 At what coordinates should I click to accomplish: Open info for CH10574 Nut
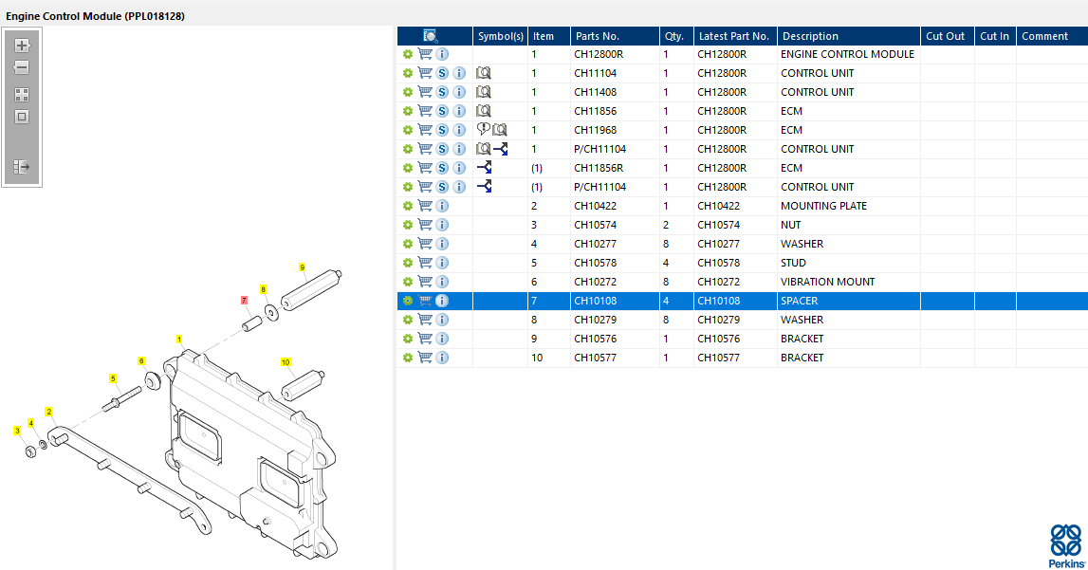[442, 225]
